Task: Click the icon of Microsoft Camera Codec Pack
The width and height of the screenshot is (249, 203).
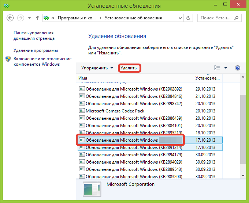Action: [82, 111]
